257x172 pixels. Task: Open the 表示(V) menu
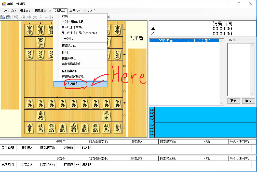(x=74, y=11)
